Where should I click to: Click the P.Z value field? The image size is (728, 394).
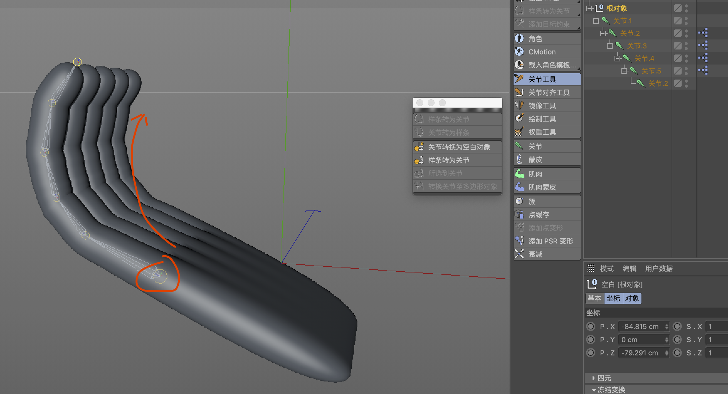[x=640, y=353]
